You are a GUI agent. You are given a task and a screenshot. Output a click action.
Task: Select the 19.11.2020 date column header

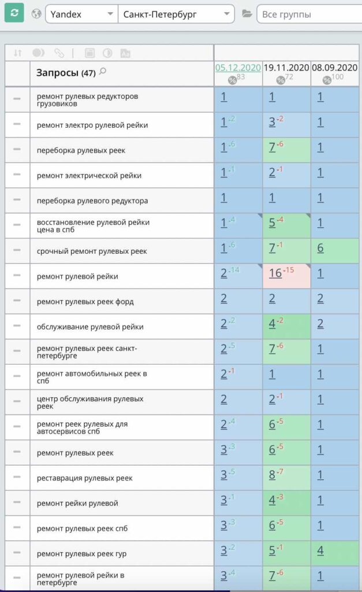[x=286, y=68]
